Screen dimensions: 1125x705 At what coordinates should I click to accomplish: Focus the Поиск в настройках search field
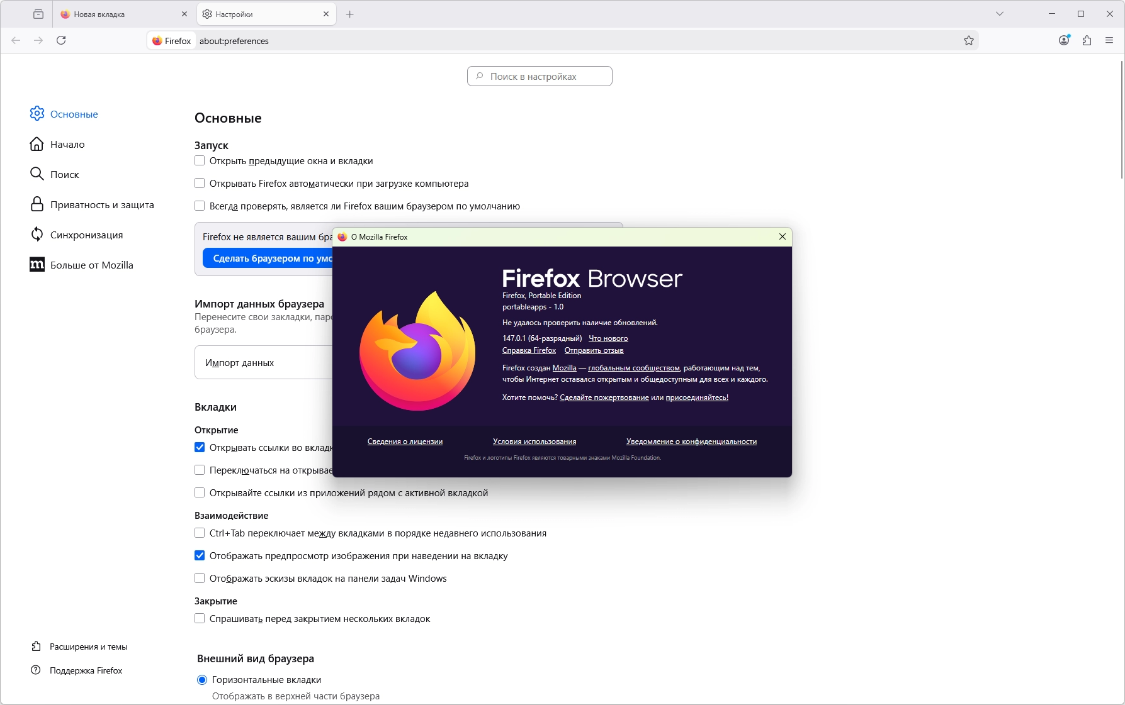(540, 76)
